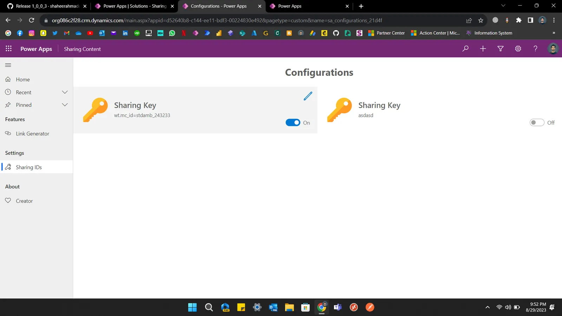Open the WhatsApp bookmark icon

pos(172,33)
